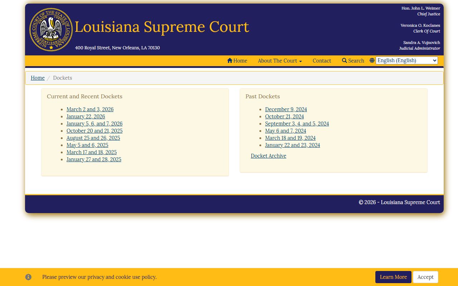Click the Louisiana Supreme Court title text
Screen dimensions: 458x286
[162, 27]
